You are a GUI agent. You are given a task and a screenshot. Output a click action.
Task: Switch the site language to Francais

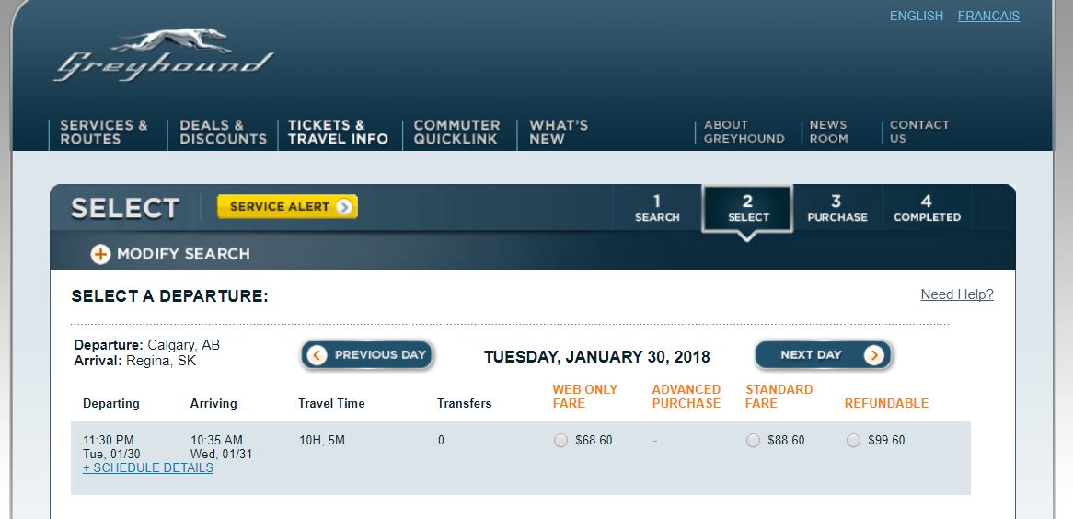coord(988,16)
